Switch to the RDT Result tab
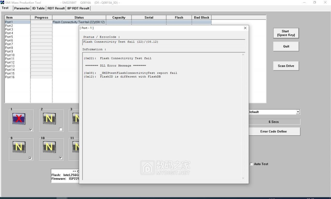 click(x=56, y=8)
